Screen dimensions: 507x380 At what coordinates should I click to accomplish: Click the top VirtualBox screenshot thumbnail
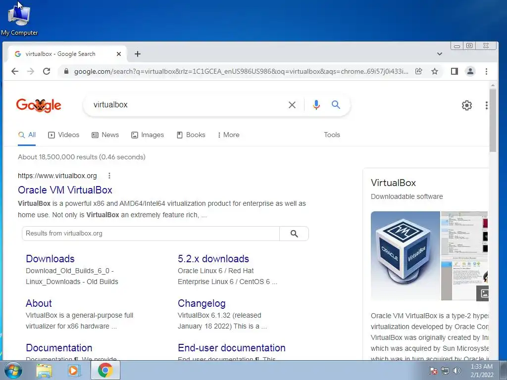[464, 233]
